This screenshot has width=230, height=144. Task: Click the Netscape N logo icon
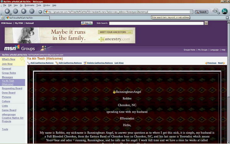pos(224,11)
